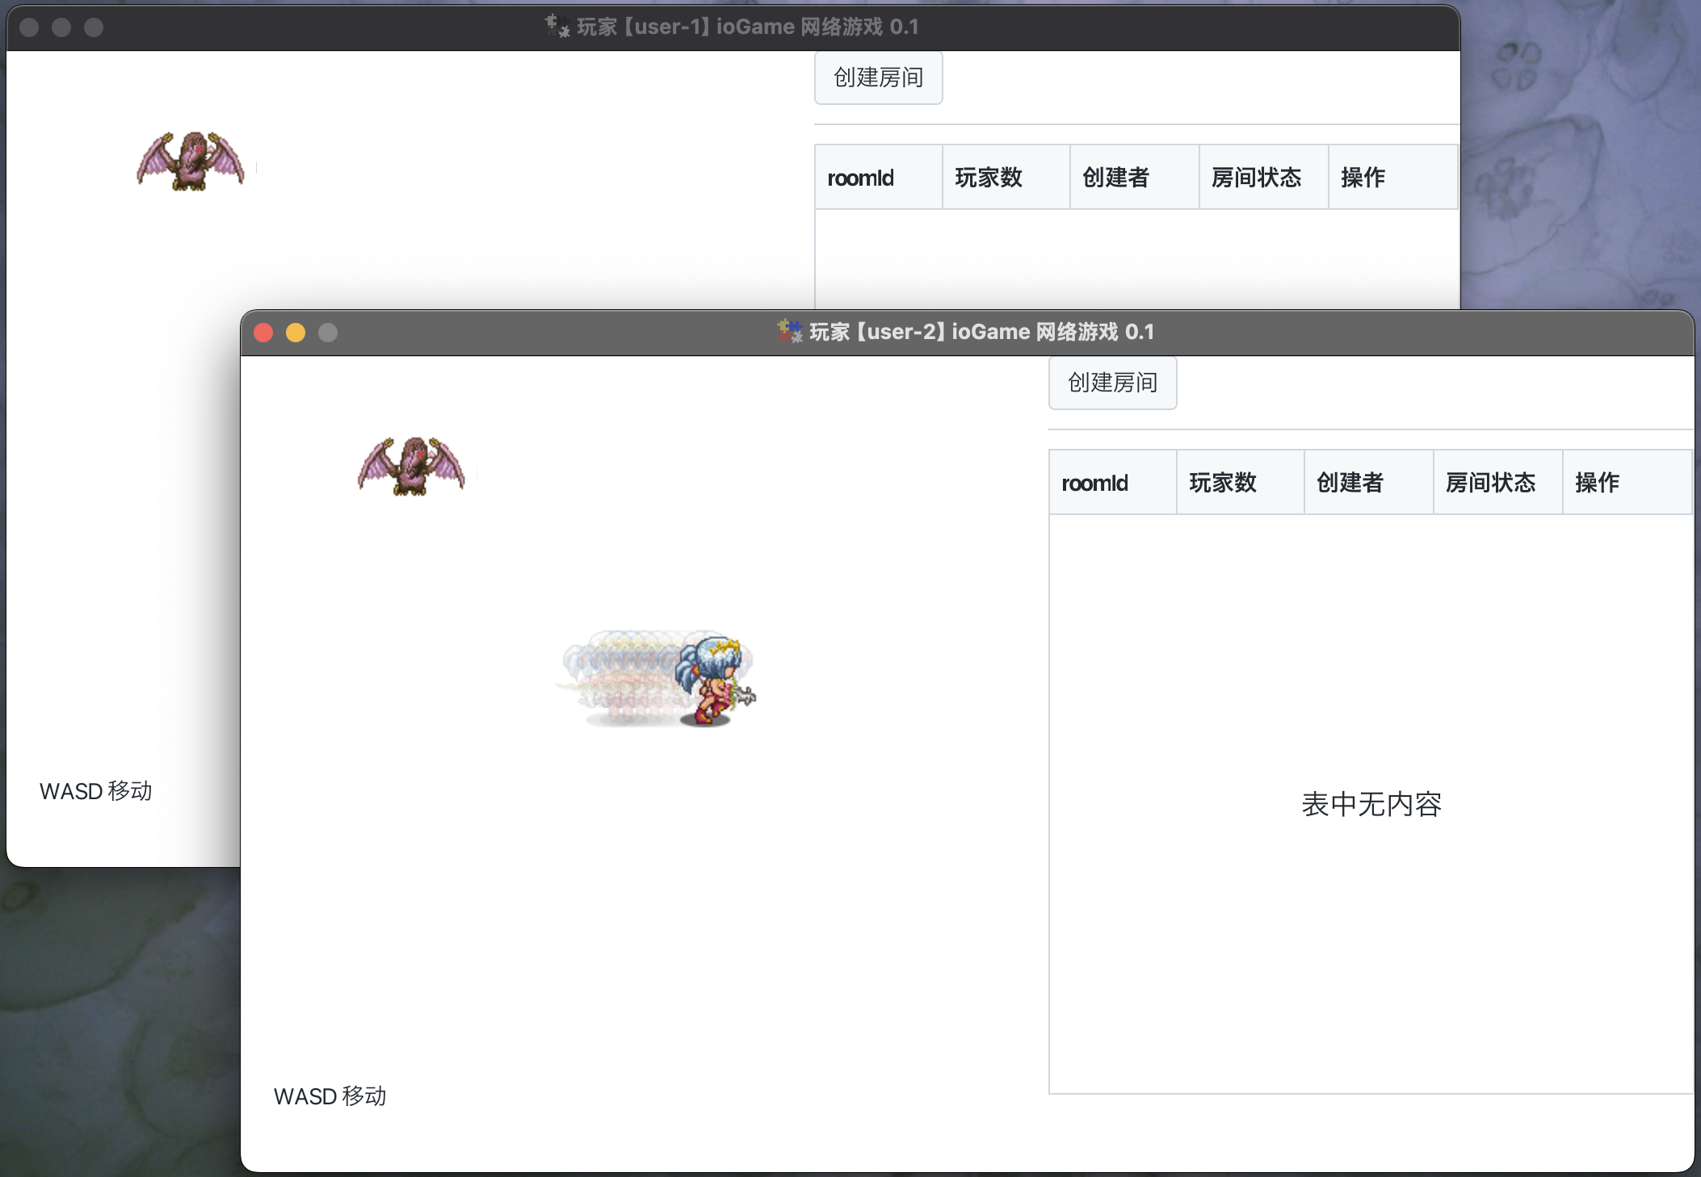The height and width of the screenshot is (1177, 1701).
Task: Click the WASD 移动 label in user-2 window
Action: pyautogui.click(x=330, y=1096)
